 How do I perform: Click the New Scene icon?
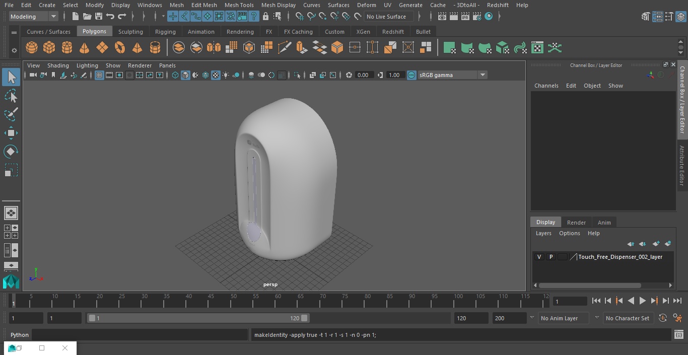(75, 17)
